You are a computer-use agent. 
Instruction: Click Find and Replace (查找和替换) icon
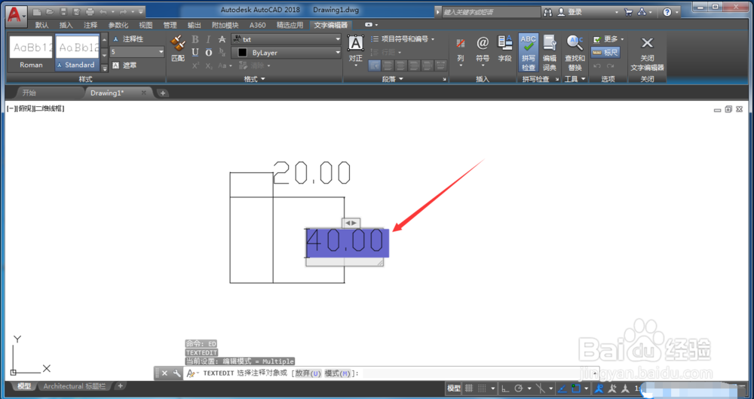click(x=575, y=53)
